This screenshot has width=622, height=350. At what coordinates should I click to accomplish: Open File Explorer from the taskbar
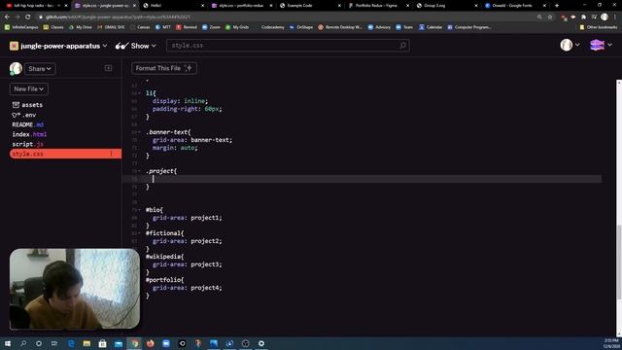pyautogui.click(x=86, y=343)
